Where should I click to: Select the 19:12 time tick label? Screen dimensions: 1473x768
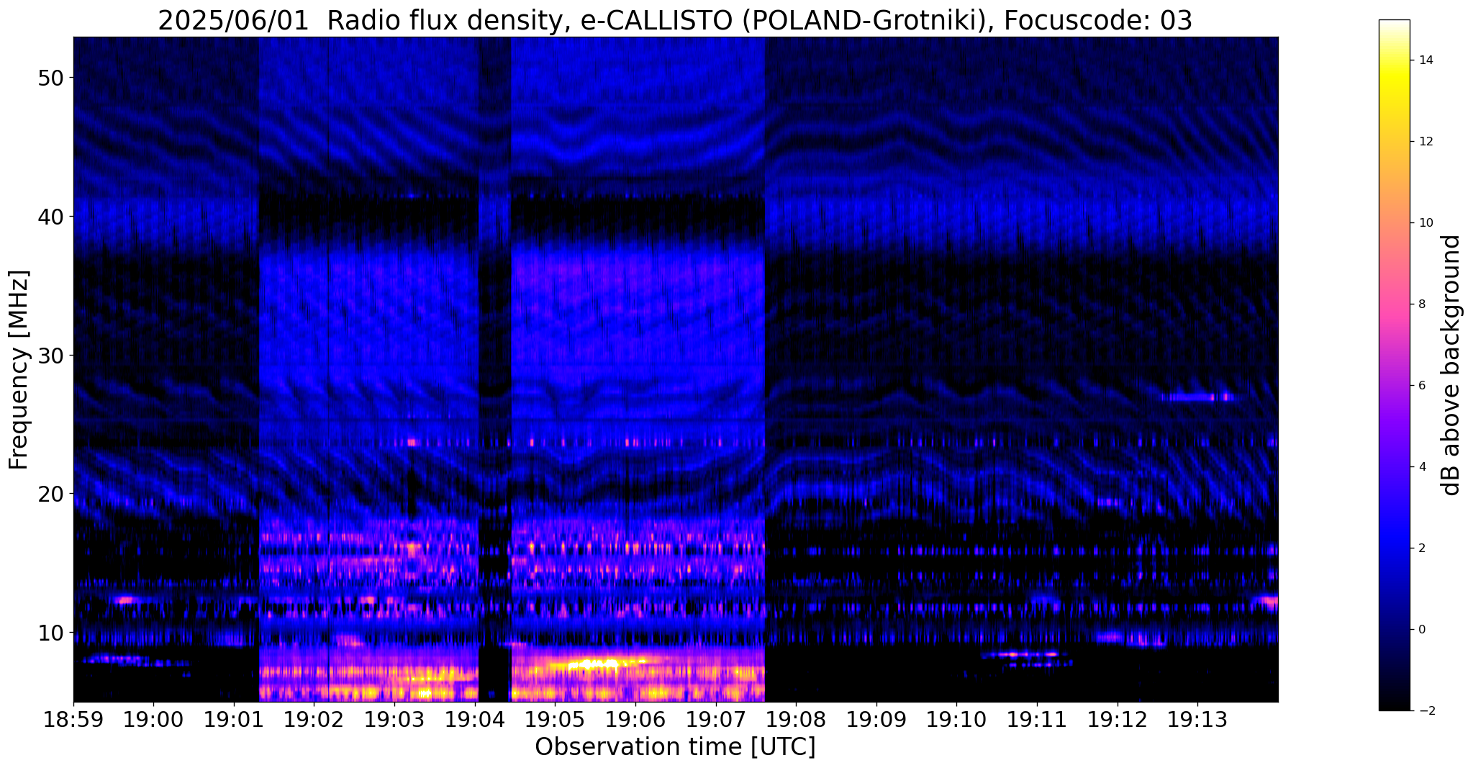[x=1118, y=719]
